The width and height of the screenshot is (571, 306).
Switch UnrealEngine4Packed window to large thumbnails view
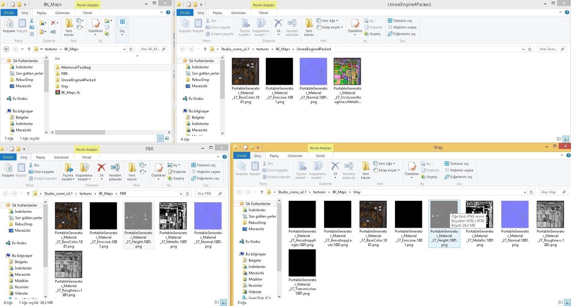coord(566,139)
